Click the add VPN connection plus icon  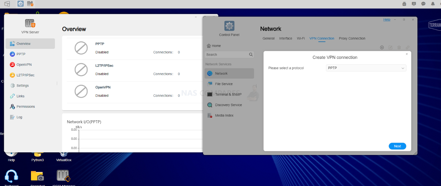pos(382,48)
